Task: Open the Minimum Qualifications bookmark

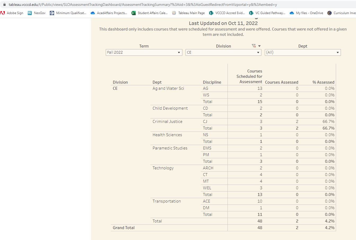Action: (x=68, y=13)
